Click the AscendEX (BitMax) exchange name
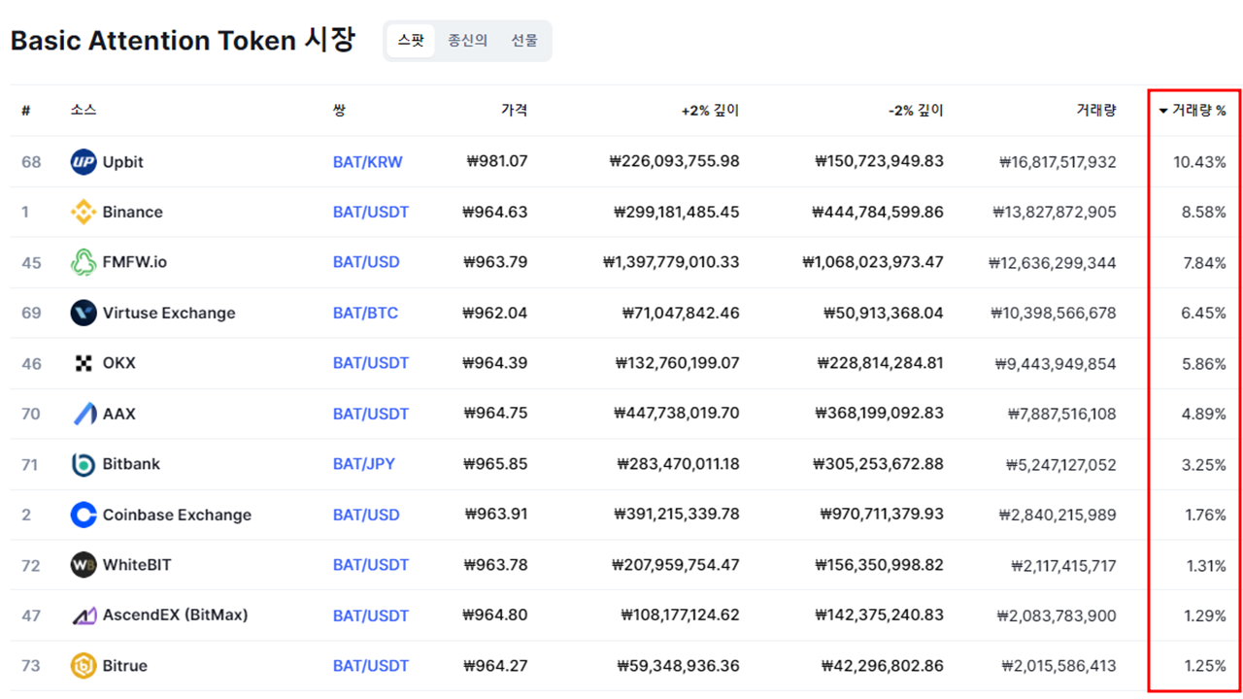The height and width of the screenshot is (699, 1243). click(x=175, y=616)
